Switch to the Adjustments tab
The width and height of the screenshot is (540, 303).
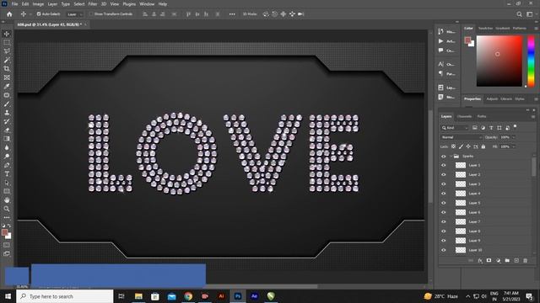coord(492,99)
